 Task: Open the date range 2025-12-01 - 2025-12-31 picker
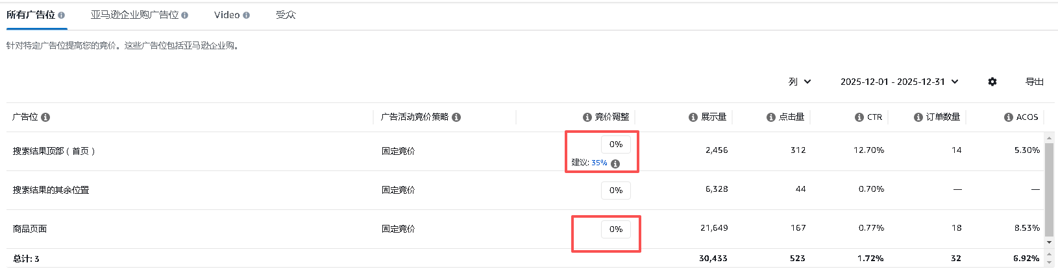coord(899,82)
